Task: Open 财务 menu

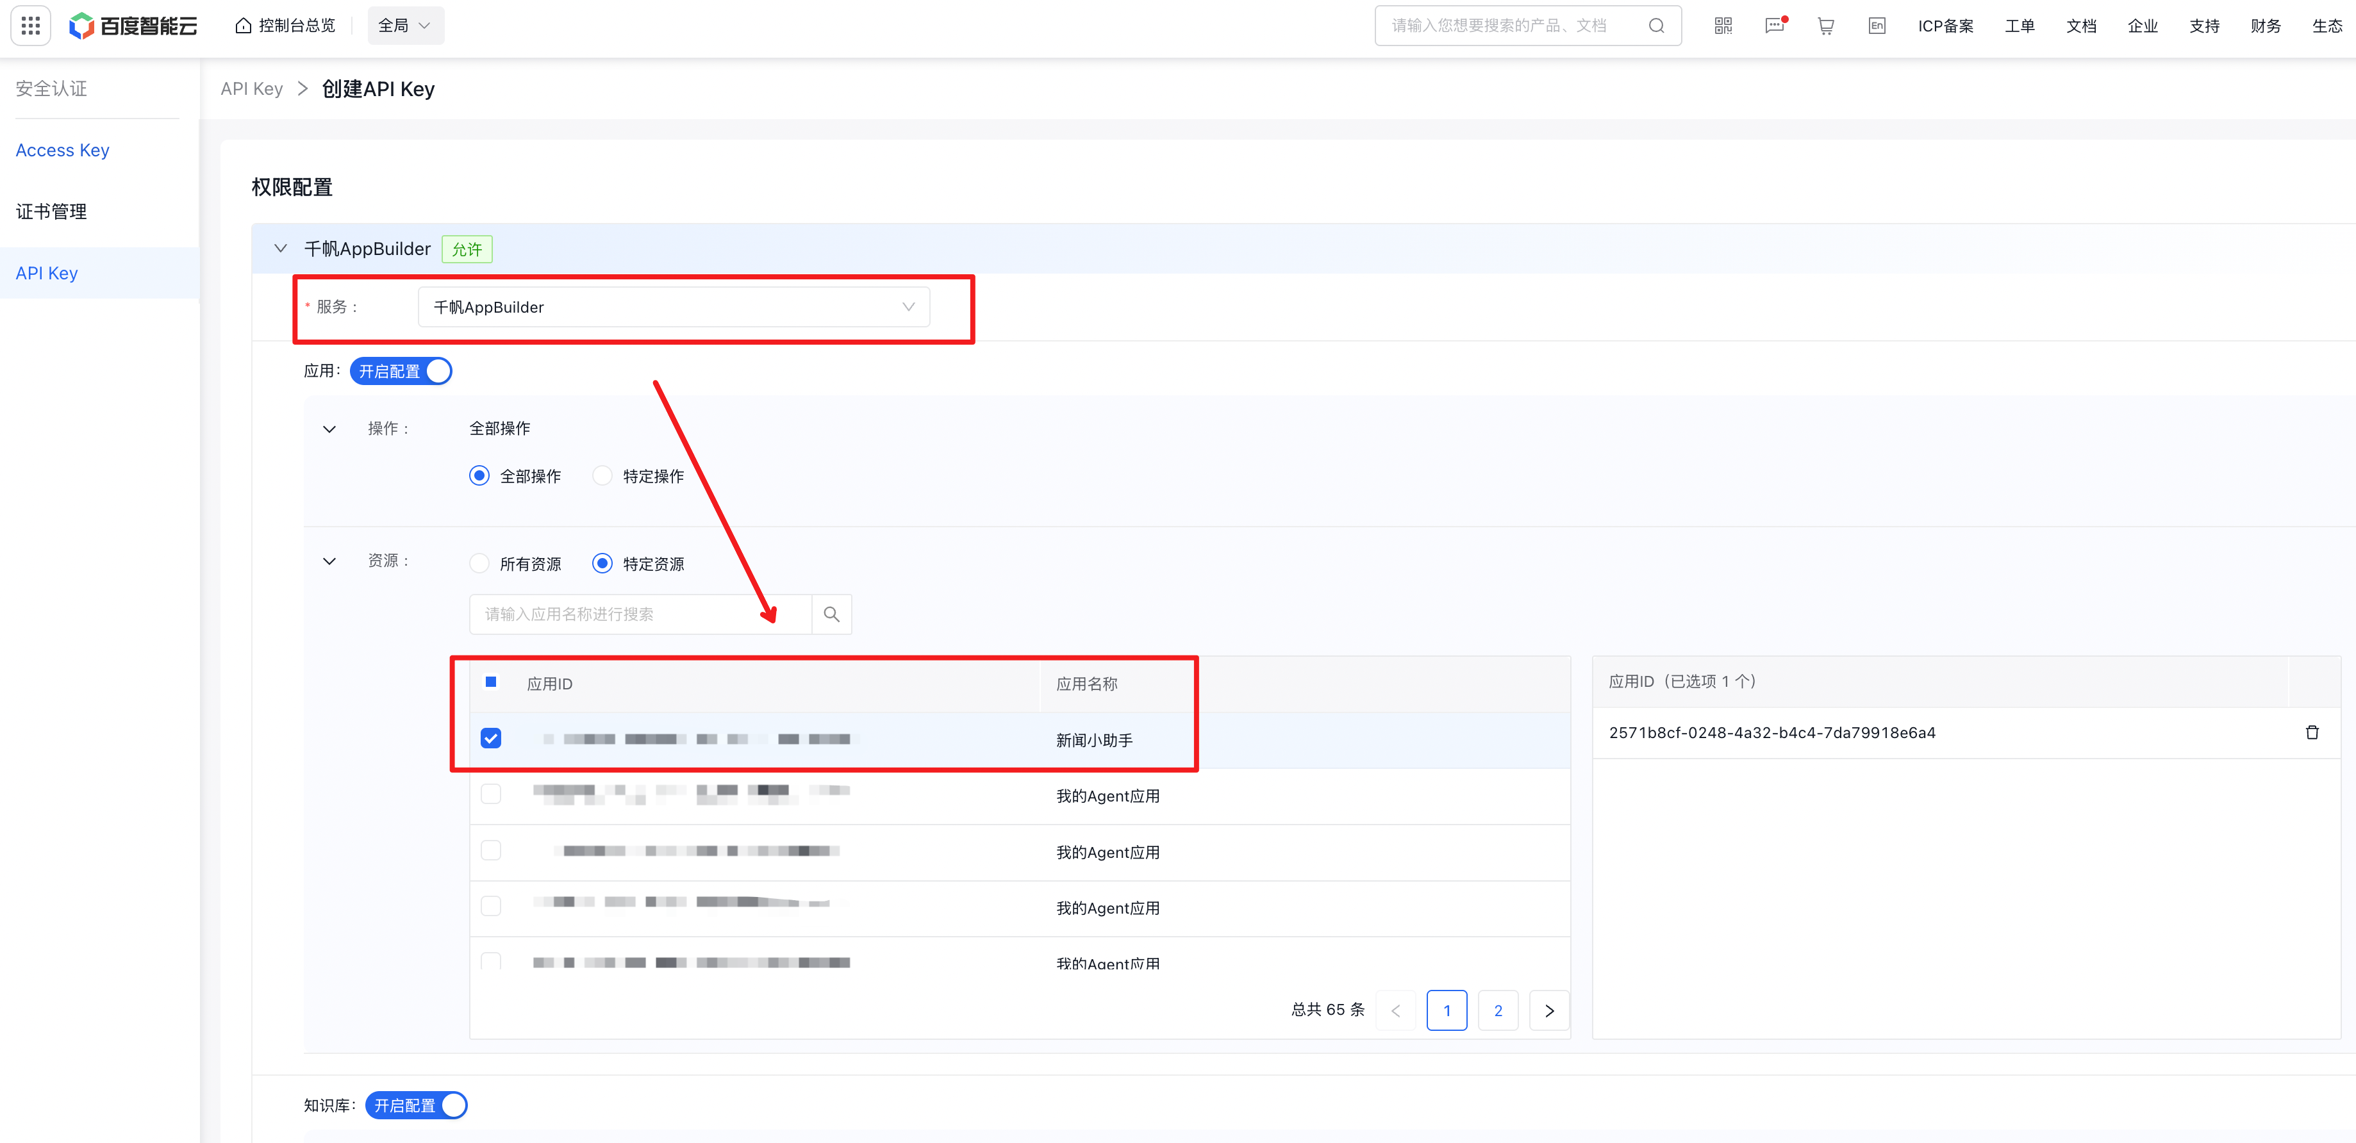Action: tap(2266, 26)
